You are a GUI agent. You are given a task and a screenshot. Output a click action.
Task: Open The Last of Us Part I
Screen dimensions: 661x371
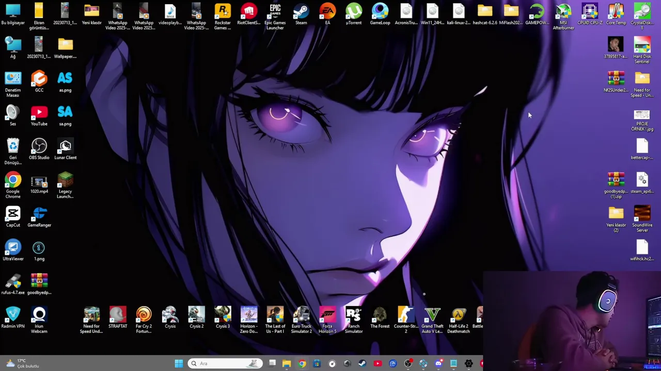[x=275, y=321]
